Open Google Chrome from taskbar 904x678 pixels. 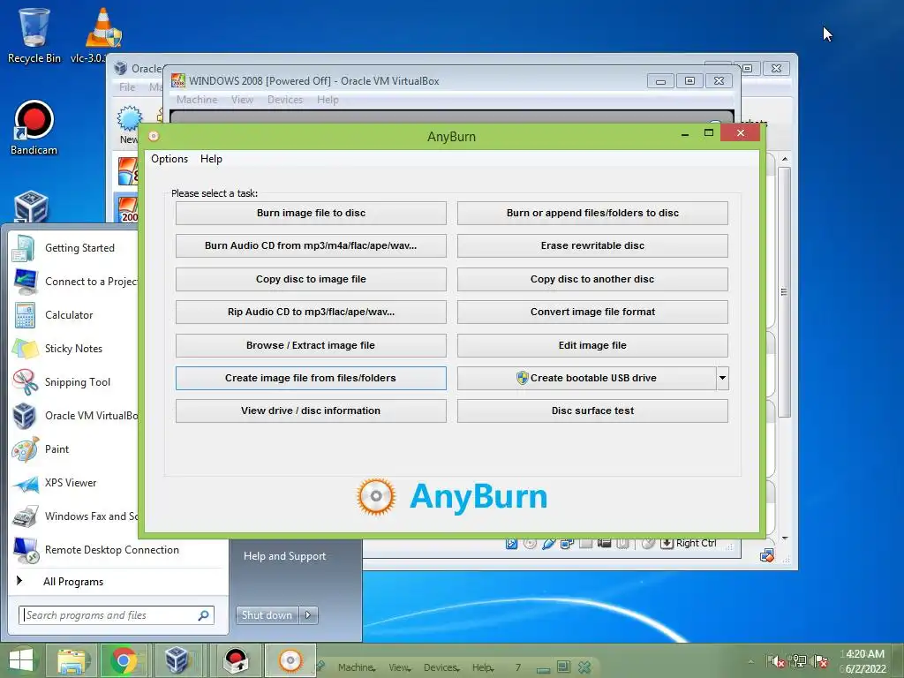(124, 660)
